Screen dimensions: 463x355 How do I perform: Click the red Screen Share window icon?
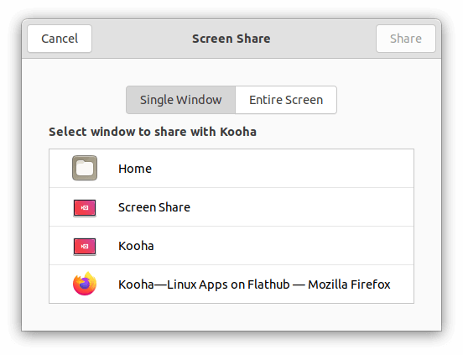(85, 208)
